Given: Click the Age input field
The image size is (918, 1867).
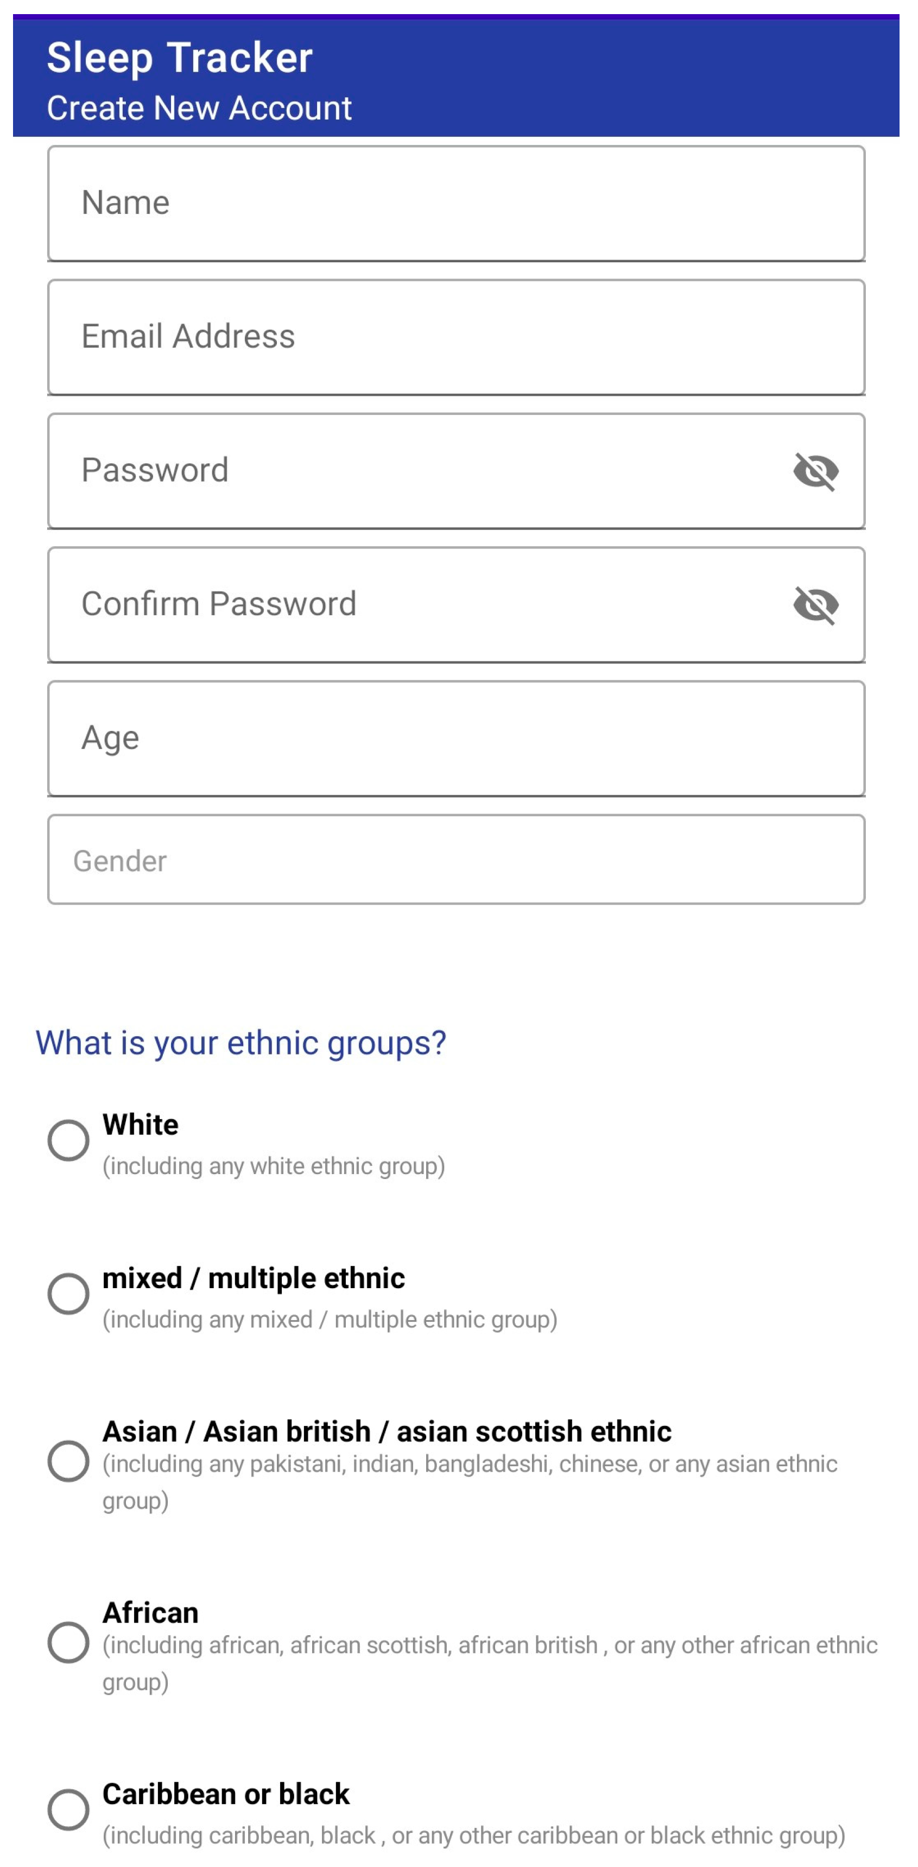Looking at the screenshot, I should click(x=455, y=738).
